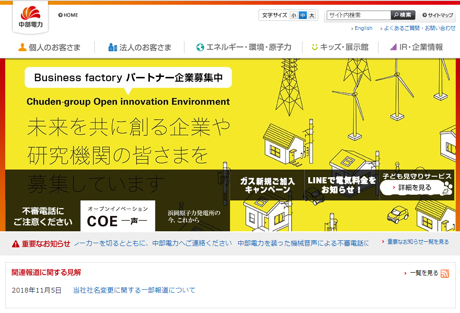Click the Chuden-group Open innovation Environment text

(128, 102)
